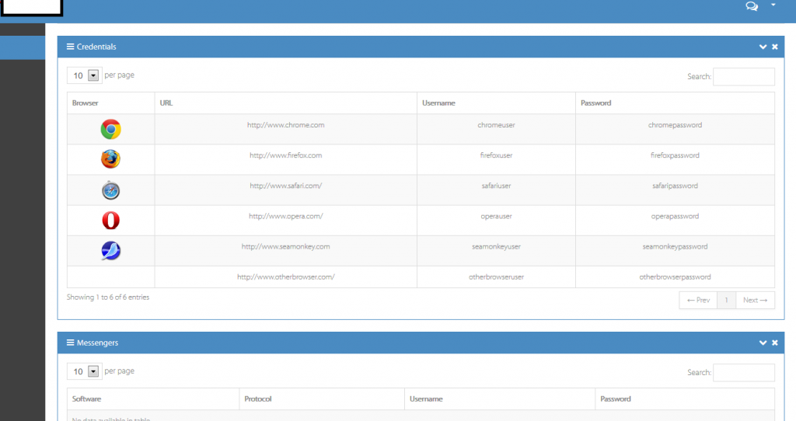Select the highlighted blue sidebar item
796x421 pixels.
pyautogui.click(x=23, y=47)
